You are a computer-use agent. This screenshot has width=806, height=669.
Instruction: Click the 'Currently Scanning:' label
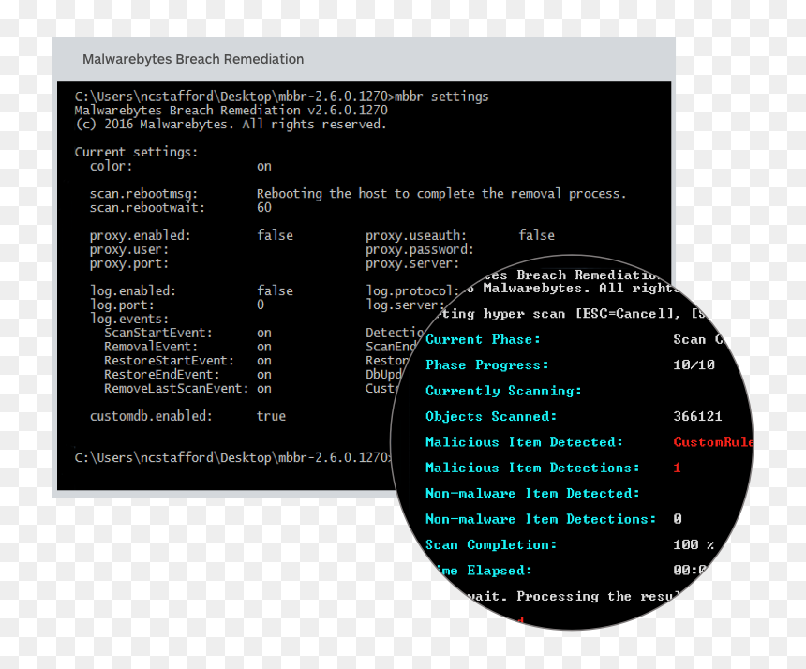point(503,391)
